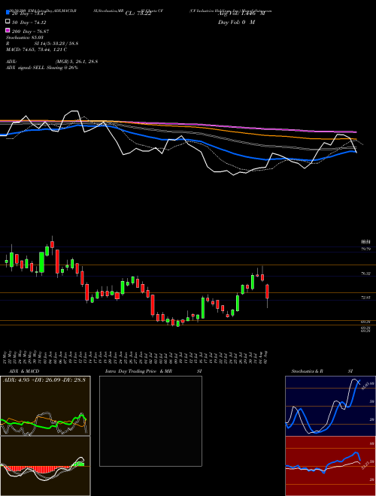Screen dimensions: 376x496
Task: Click the 76.32 price axis label
Action: pyautogui.click(x=366, y=274)
